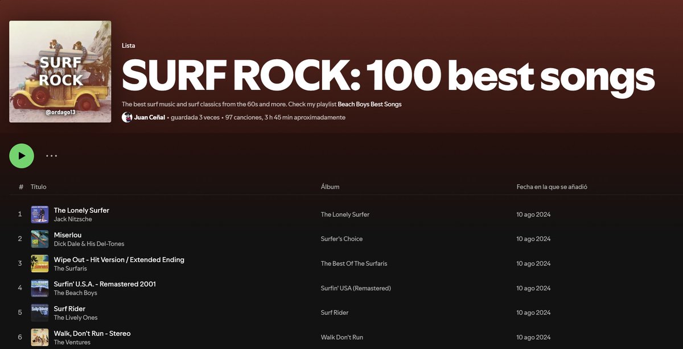Select the # column header
The height and width of the screenshot is (349, 683).
coord(21,187)
